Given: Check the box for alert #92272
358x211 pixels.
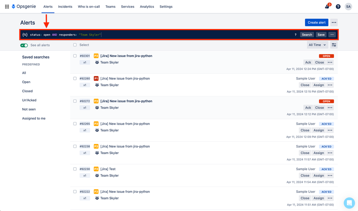Looking at the screenshot, I should click(75, 101).
